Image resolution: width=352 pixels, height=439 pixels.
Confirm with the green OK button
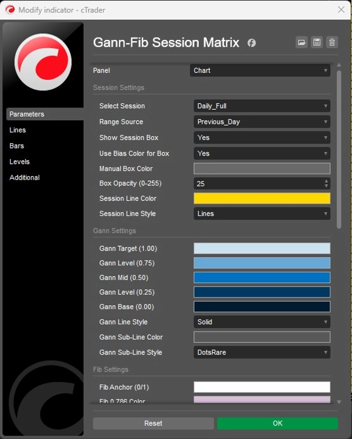tap(277, 423)
